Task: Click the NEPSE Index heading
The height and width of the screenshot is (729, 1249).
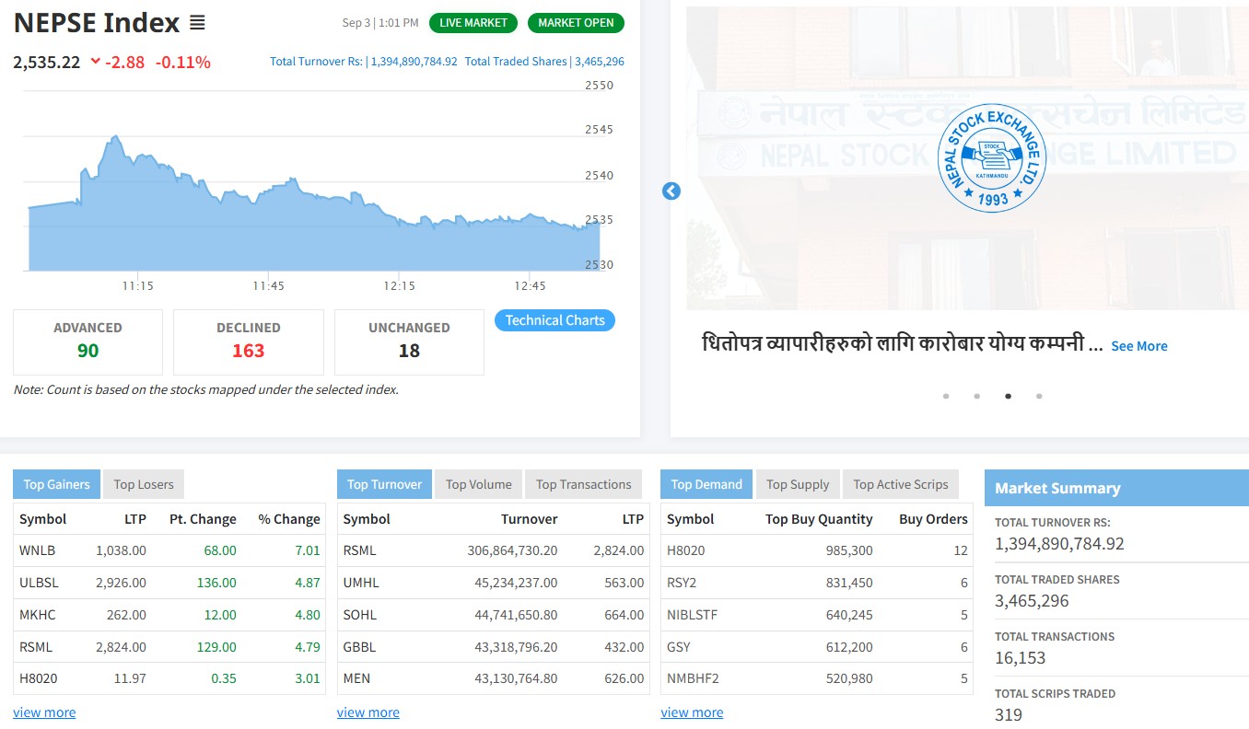Action: coord(97,23)
